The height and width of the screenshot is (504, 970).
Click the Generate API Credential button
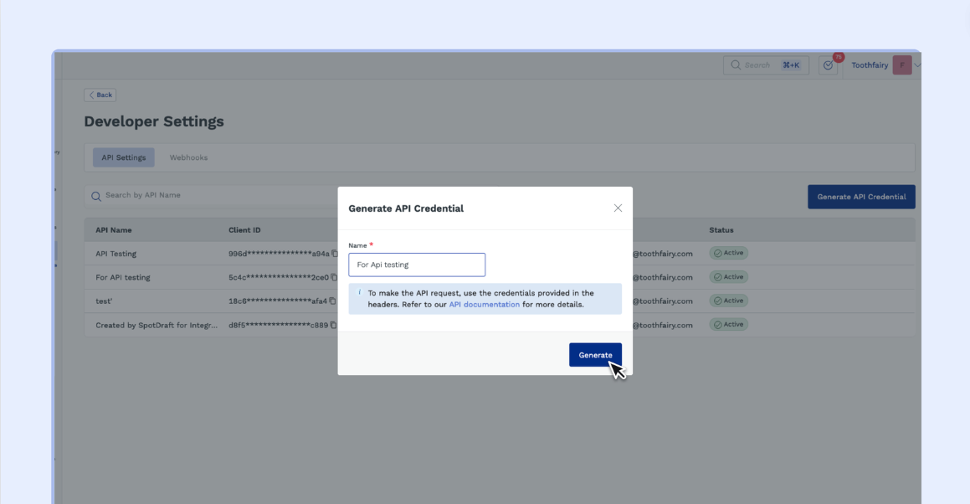pyautogui.click(x=861, y=197)
